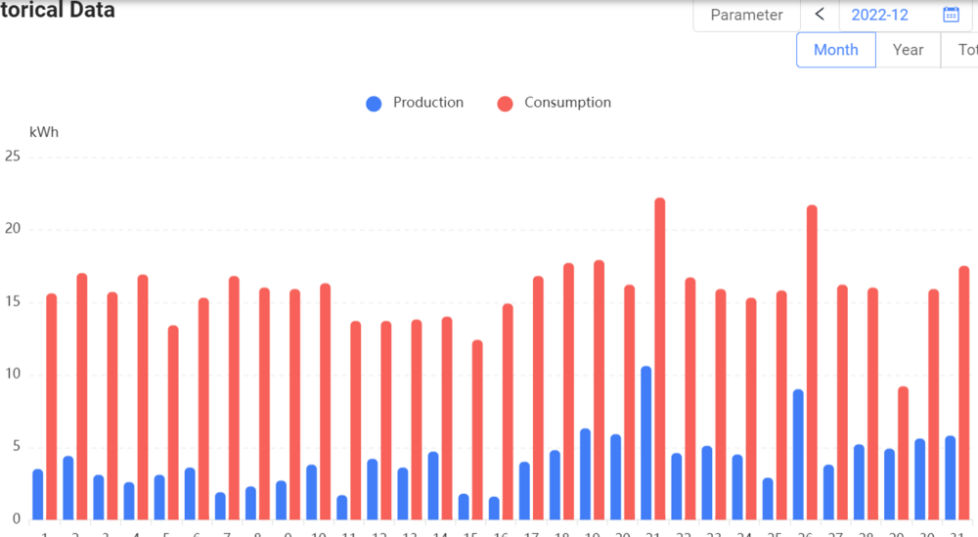Go to previous month with left arrow
Image resolution: width=978 pixels, height=537 pixels.
pos(820,15)
